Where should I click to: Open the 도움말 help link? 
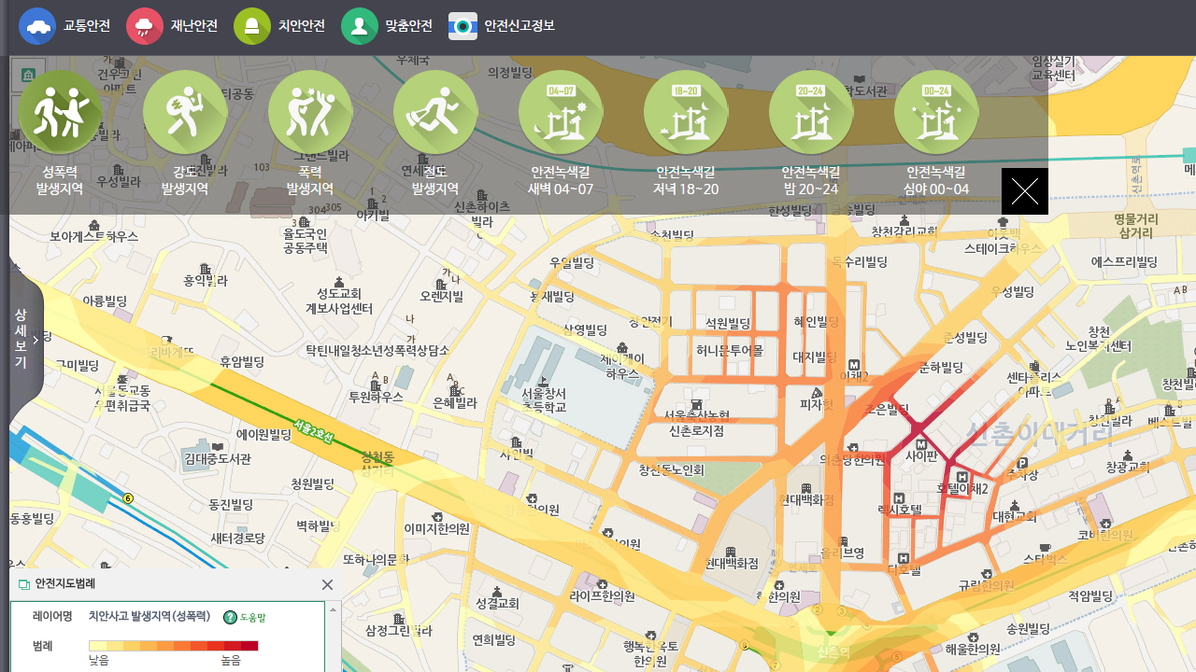[x=245, y=617]
